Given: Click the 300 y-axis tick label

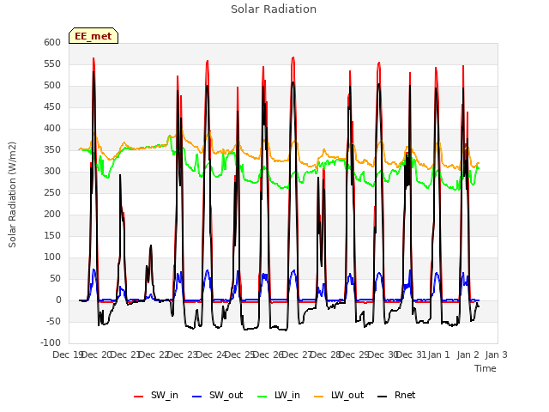Looking at the screenshot, I should tap(52, 172).
